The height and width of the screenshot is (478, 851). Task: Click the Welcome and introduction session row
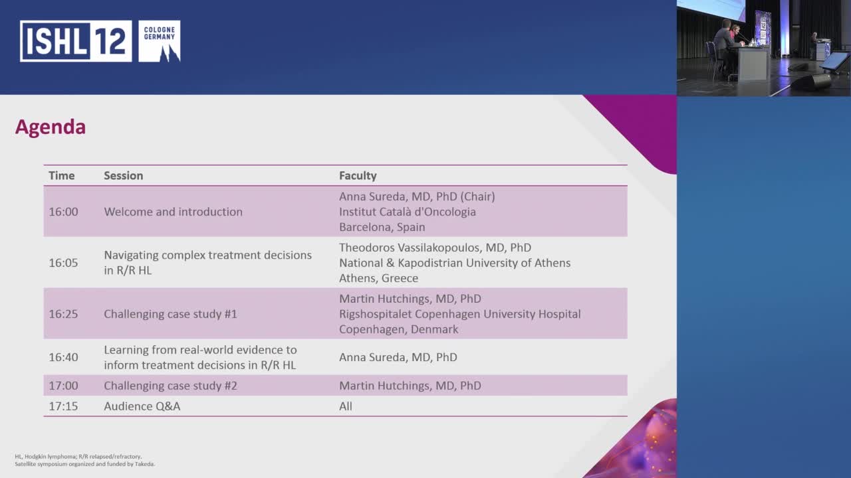[172, 212]
